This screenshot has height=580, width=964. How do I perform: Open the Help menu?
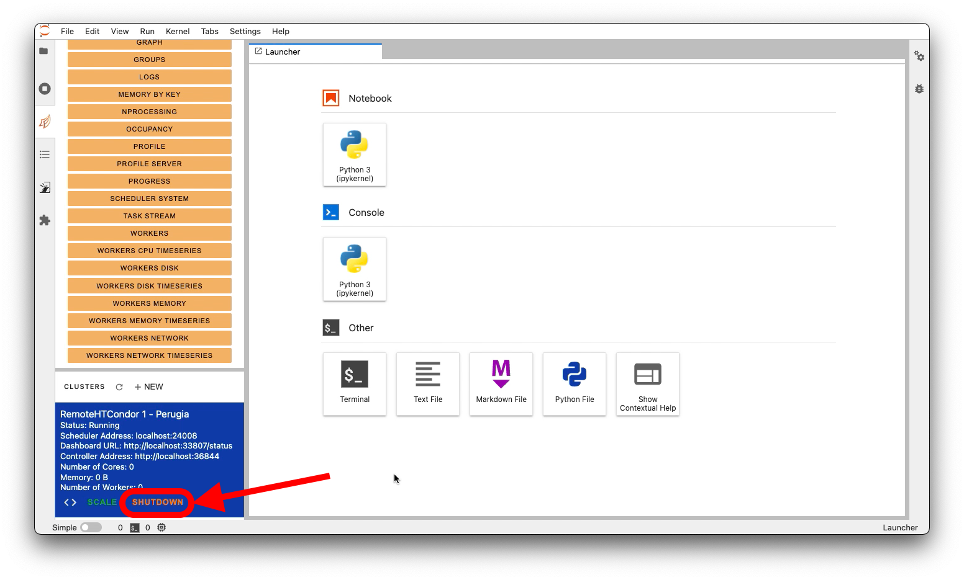coord(281,32)
